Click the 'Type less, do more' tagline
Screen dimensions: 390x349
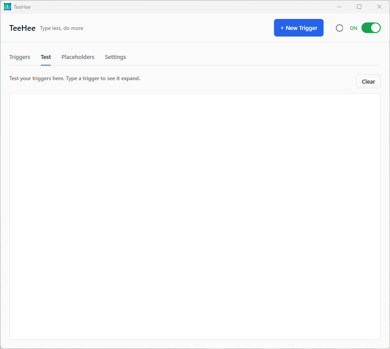coord(61,28)
